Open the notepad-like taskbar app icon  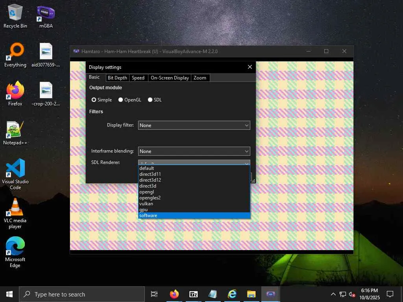pos(213,294)
